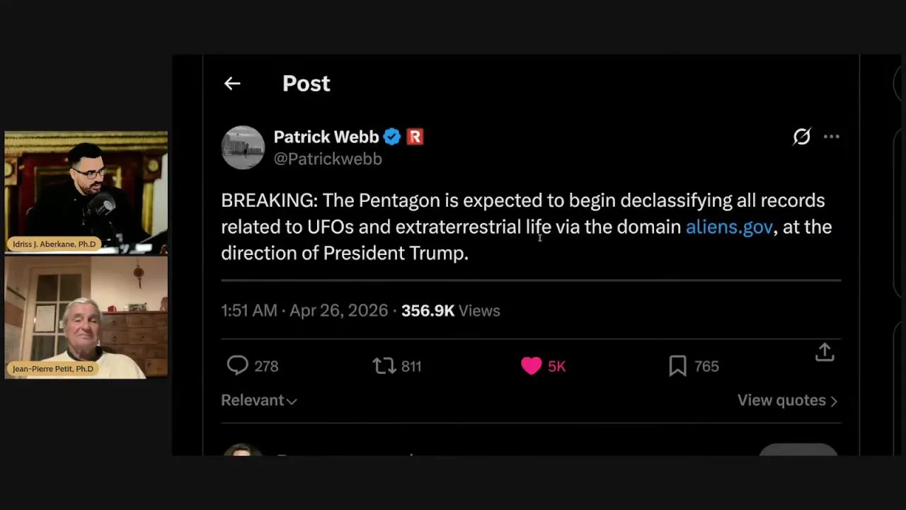Click the share upload icon
The image size is (906, 510).
tap(825, 353)
